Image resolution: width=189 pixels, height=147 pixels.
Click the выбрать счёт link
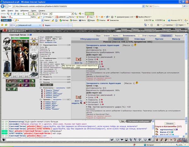(x=51, y=42)
